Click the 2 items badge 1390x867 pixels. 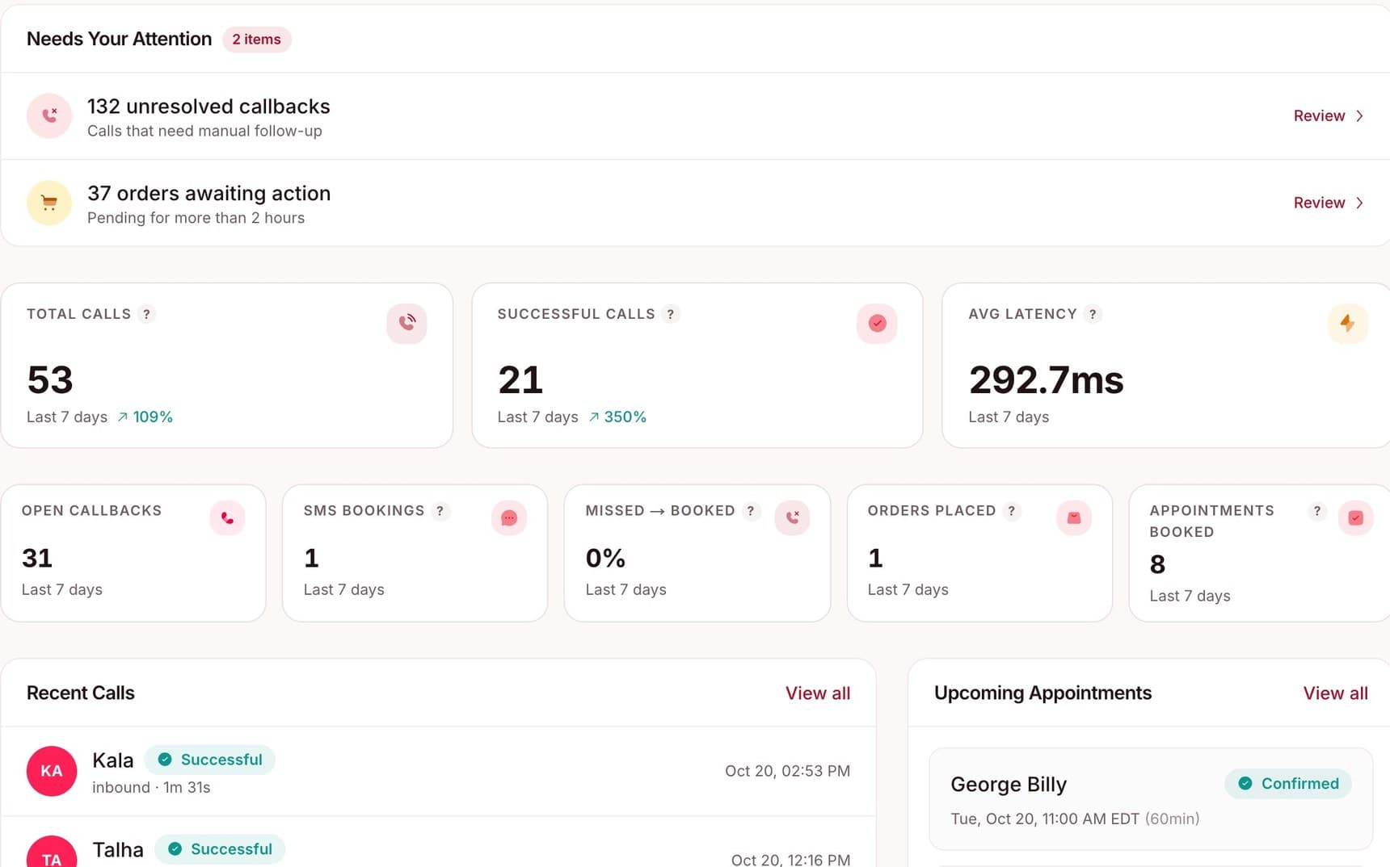tap(256, 40)
